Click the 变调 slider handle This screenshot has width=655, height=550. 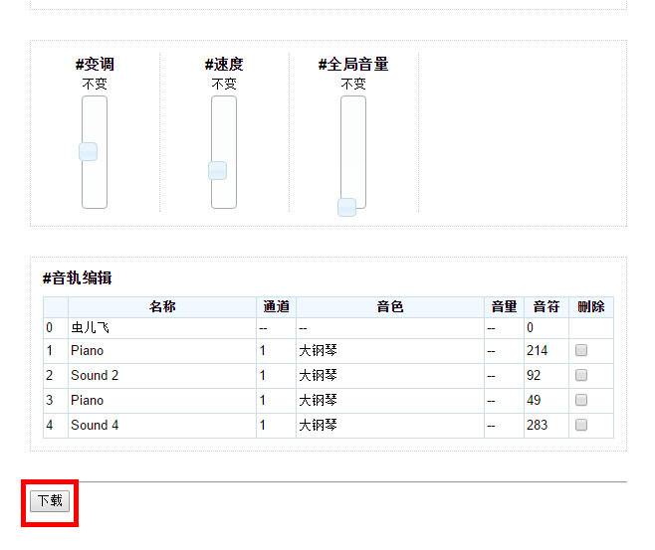point(89,152)
